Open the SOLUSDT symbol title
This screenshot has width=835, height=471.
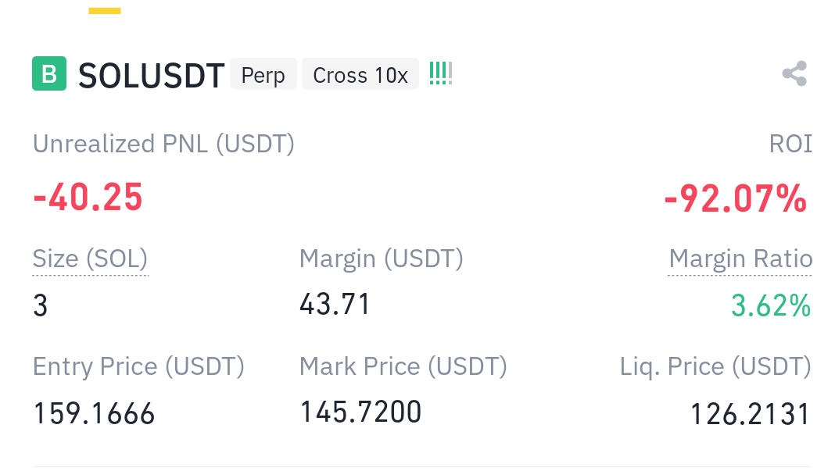pos(151,75)
